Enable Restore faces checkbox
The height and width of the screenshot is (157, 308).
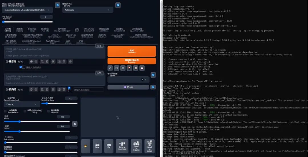coord(5,111)
